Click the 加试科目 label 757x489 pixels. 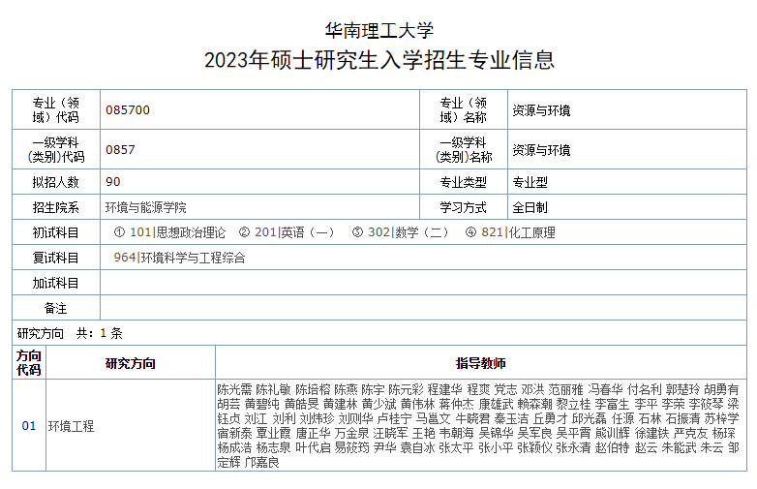[x=55, y=283]
